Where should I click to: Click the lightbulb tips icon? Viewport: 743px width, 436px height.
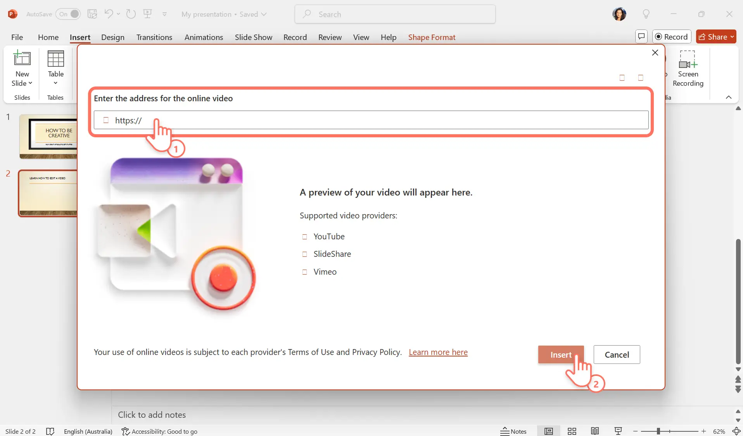click(646, 14)
